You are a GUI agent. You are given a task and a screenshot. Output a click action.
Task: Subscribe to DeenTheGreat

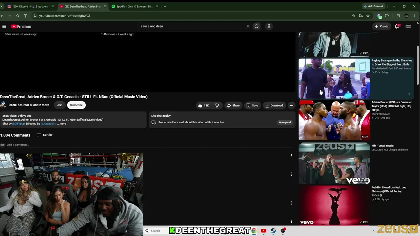[x=76, y=105]
